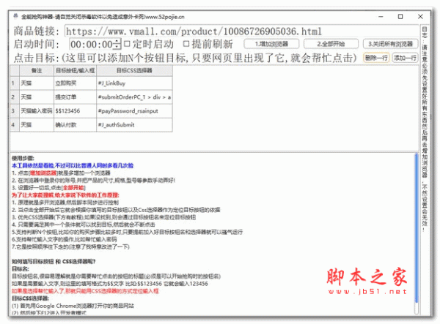Click the 提交订单 cell
This screenshot has height=324, width=440.
pos(76,97)
